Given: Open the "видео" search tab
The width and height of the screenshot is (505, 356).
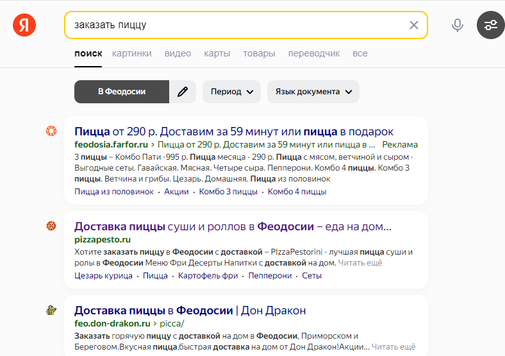Looking at the screenshot, I should point(178,53).
